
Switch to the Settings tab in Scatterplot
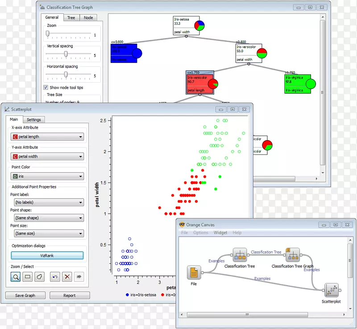33,120
